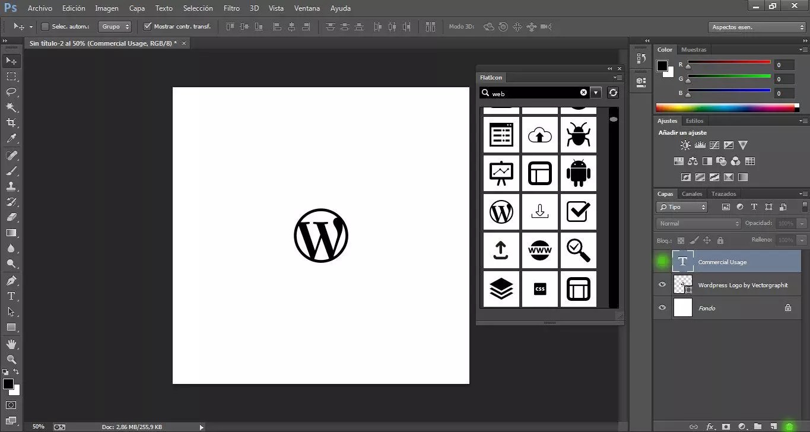Toggle lock transparent pixels
The height and width of the screenshot is (432, 810).
pyautogui.click(x=681, y=240)
